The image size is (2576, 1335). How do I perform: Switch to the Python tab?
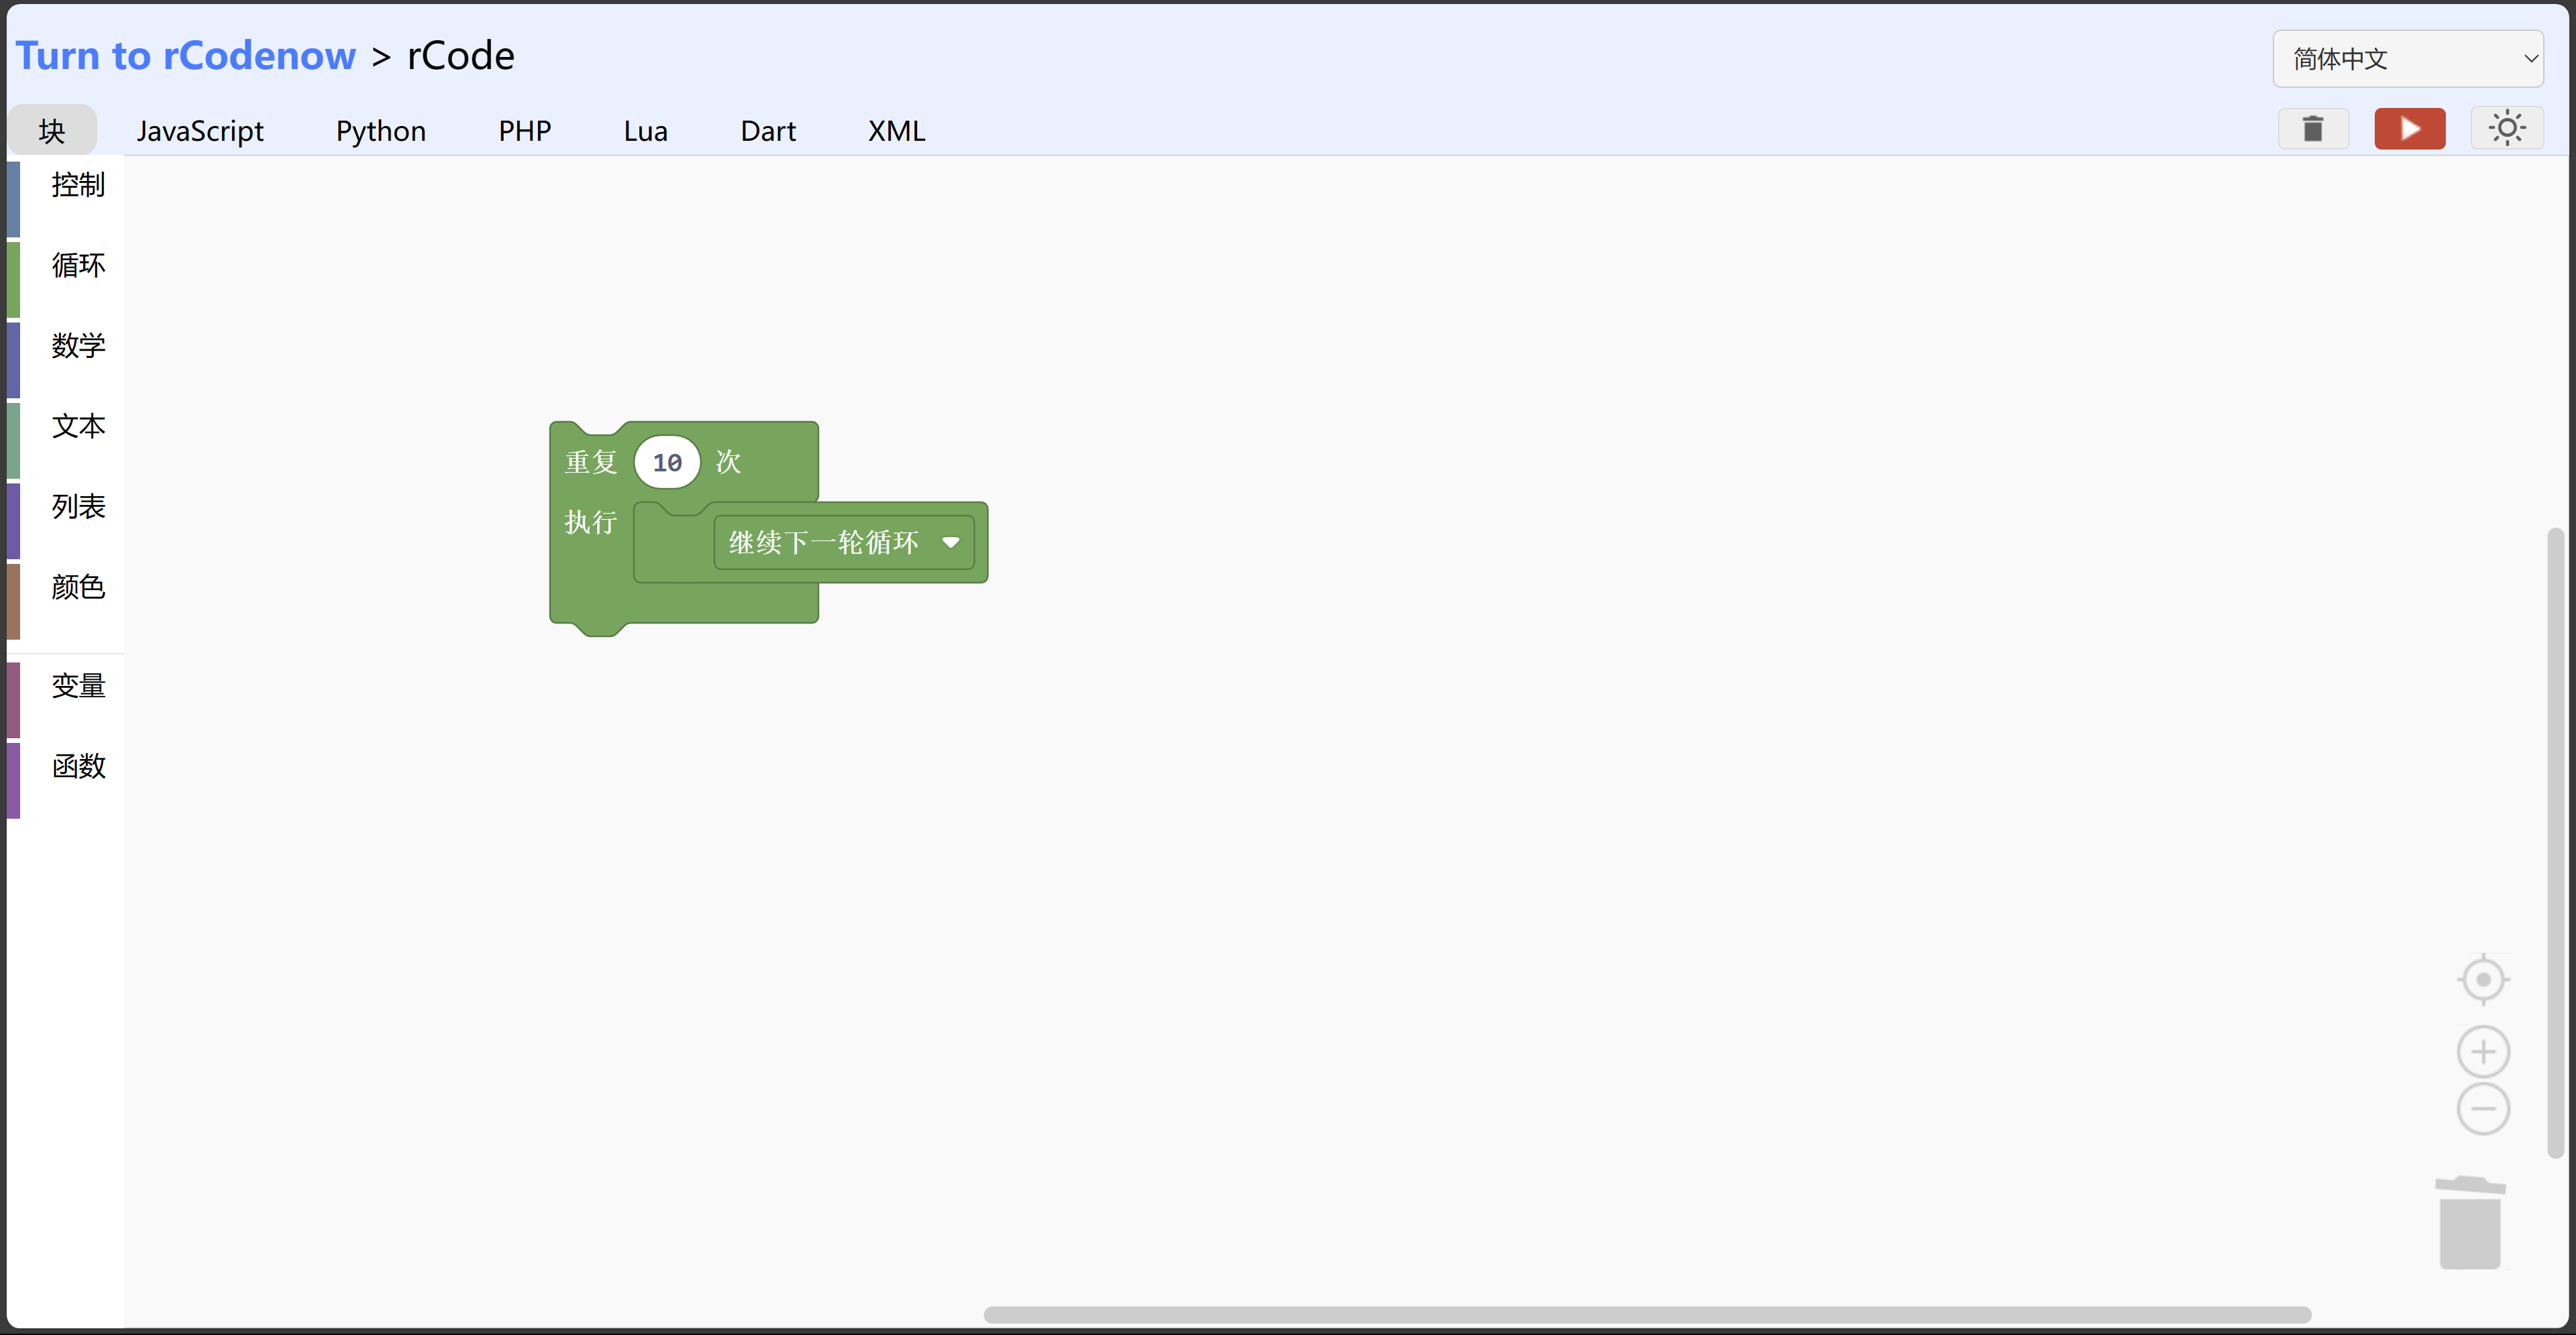(x=380, y=130)
